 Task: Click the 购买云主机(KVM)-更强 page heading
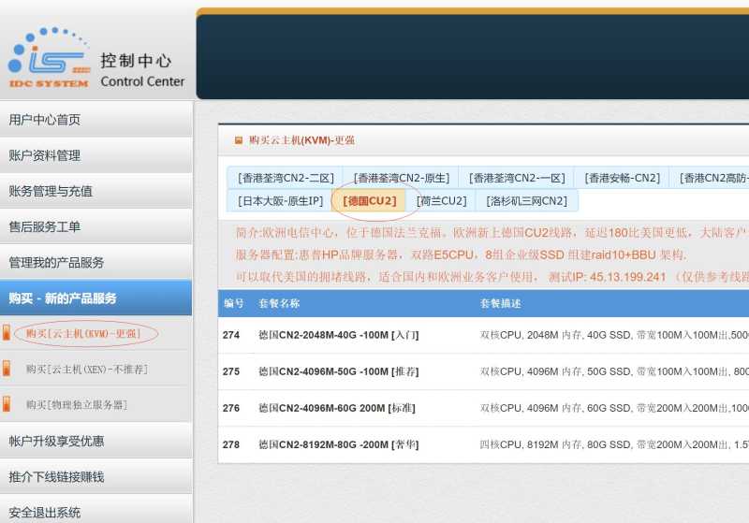(301, 140)
